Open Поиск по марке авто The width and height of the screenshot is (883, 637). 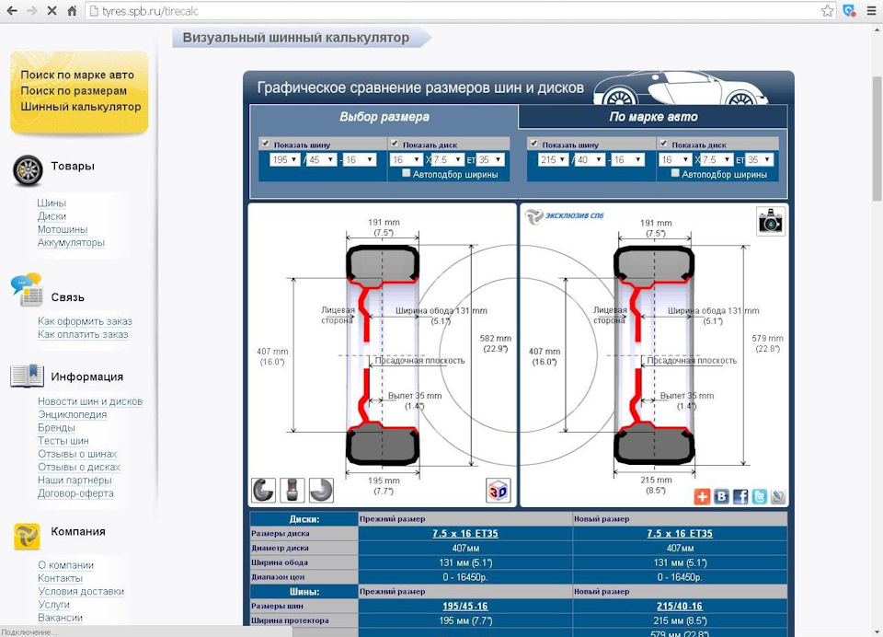point(77,75)
